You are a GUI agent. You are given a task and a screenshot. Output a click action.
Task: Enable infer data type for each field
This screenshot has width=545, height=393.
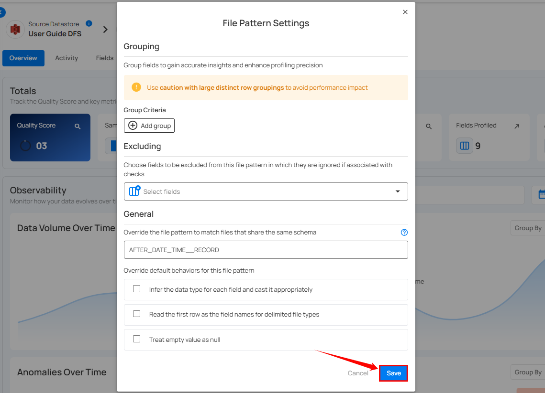tap(137, 289)
